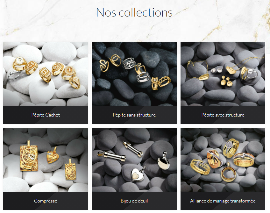Click the silver openwork ring on dark stones

point(129,63)
